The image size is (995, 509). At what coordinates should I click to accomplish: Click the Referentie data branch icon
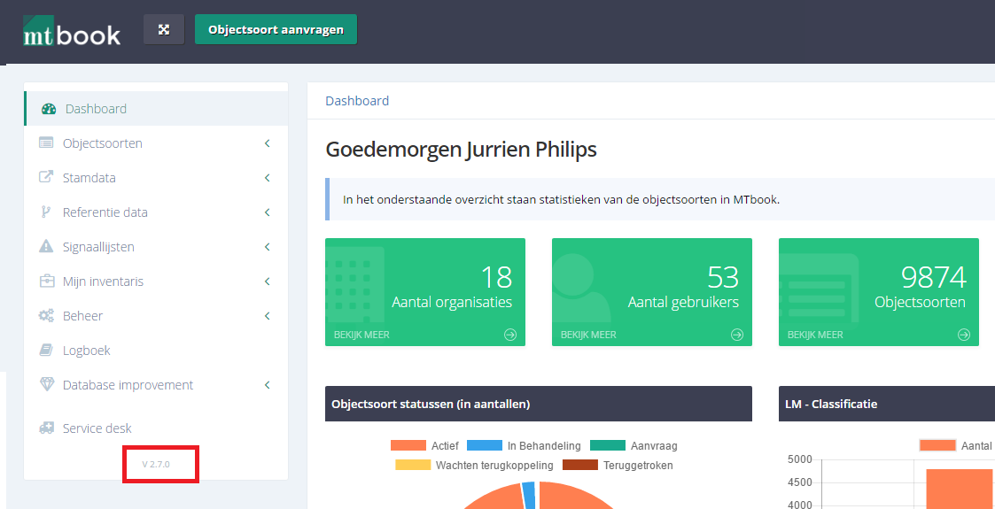[x=46, y=212]
